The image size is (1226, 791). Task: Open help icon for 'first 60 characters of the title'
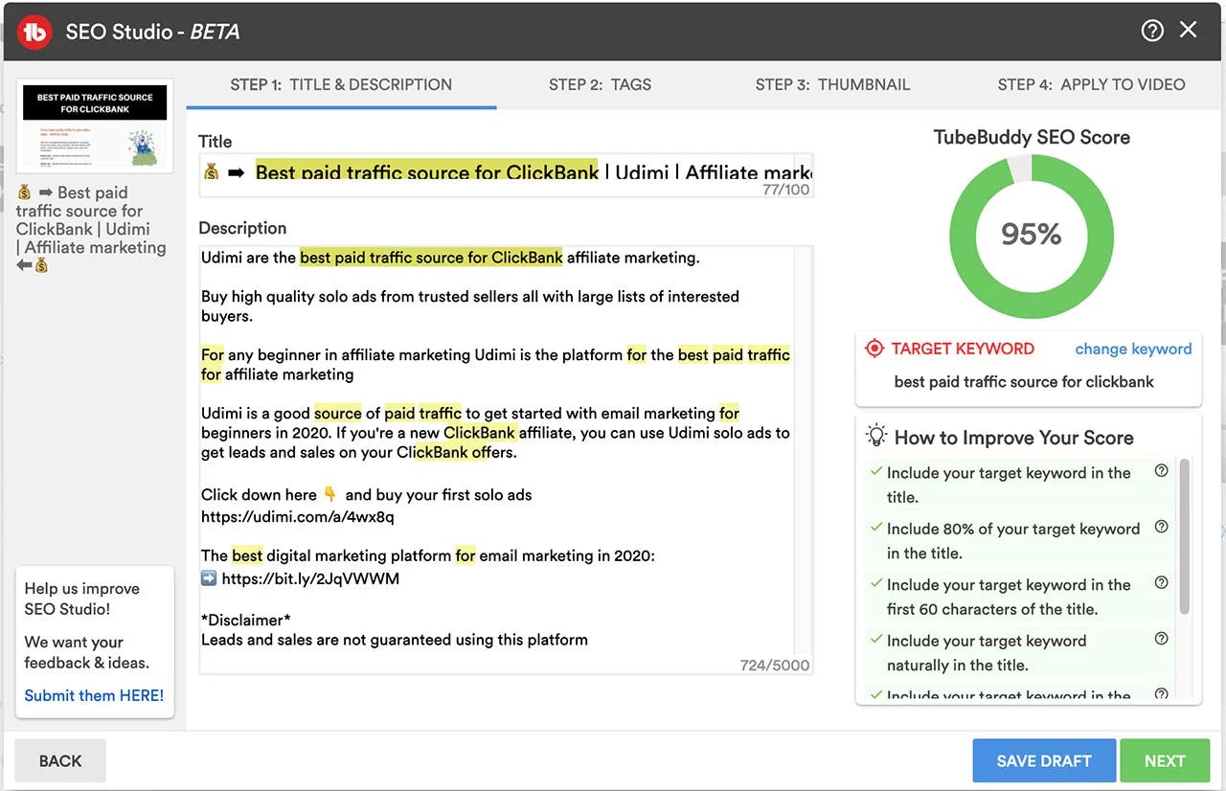(x=1162, y=583)
